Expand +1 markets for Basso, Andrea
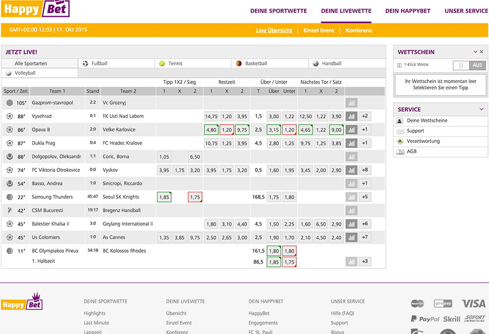This screenshot has height=334, width=489. click(x=365, y=184)
